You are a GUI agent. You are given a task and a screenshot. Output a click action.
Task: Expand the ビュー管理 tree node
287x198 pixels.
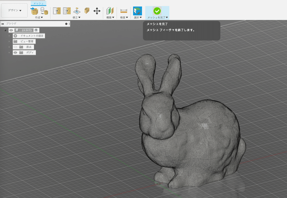[x=9, y=42]
